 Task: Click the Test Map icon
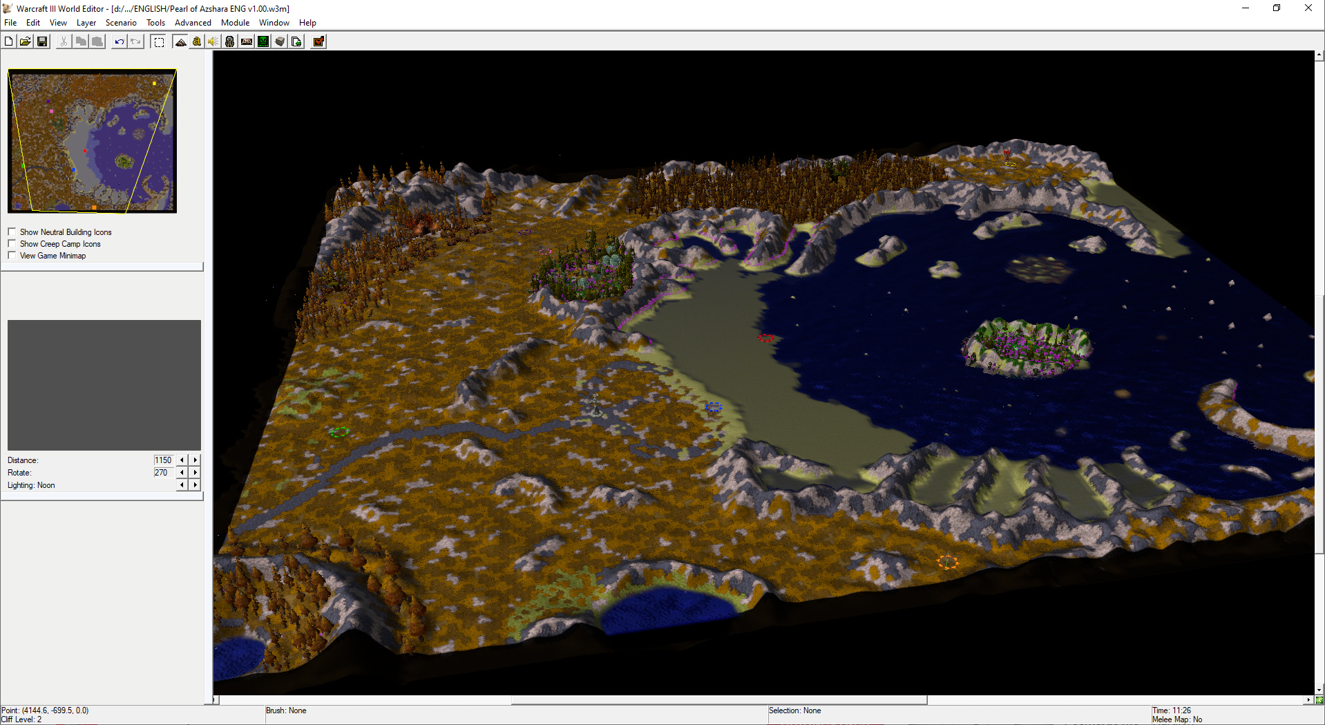click(x=318, y=41)
